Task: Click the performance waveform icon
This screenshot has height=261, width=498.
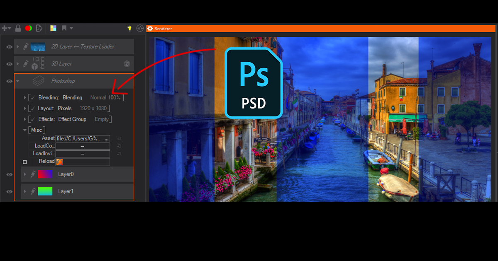Action: point(140,28)
